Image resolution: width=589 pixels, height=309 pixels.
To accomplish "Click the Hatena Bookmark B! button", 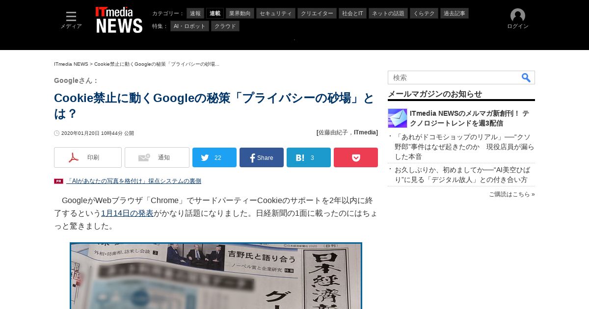I will [309, 157].
